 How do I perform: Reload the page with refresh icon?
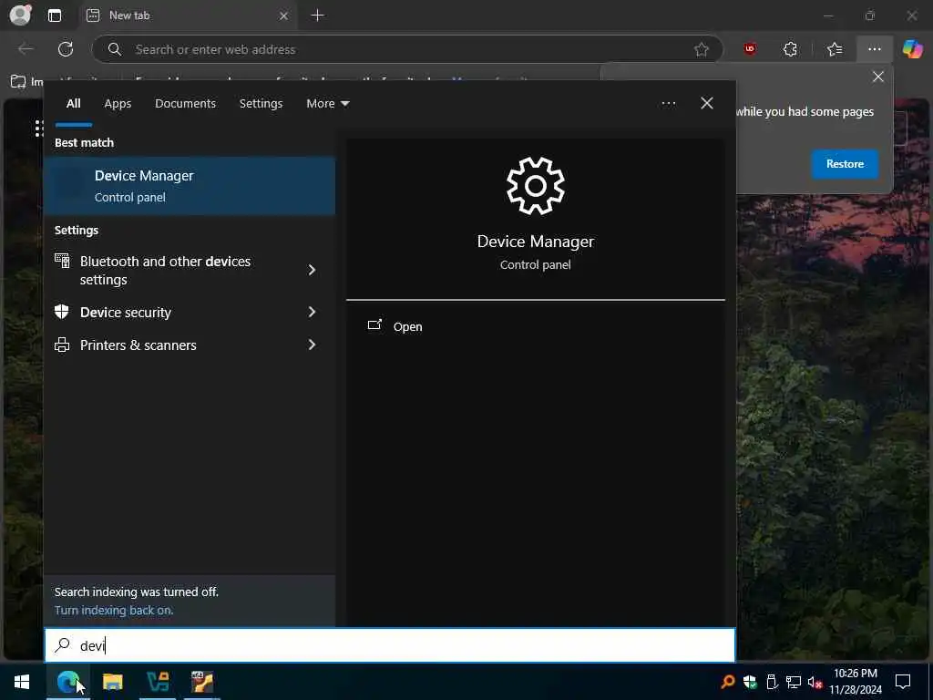66,49
